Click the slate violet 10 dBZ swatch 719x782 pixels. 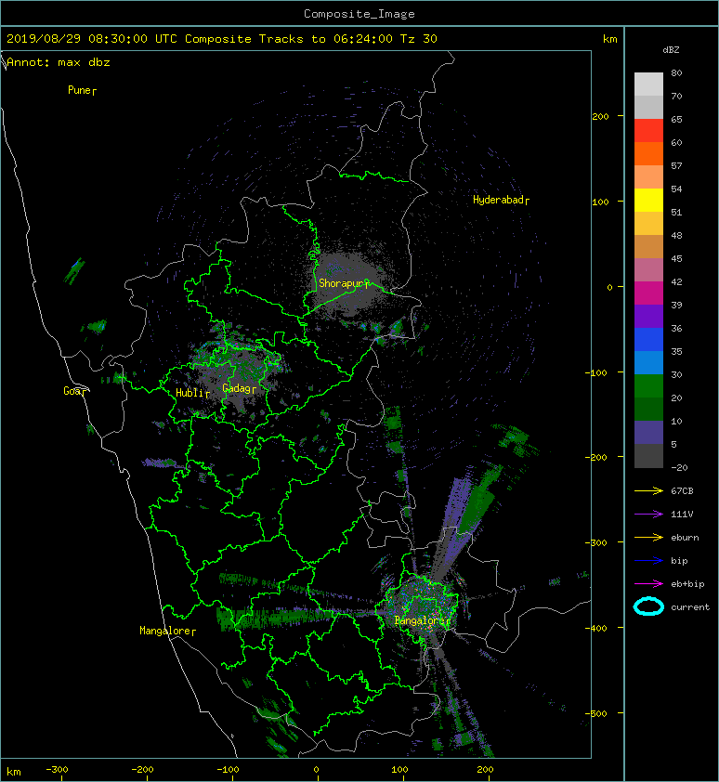tap(648, 432)
